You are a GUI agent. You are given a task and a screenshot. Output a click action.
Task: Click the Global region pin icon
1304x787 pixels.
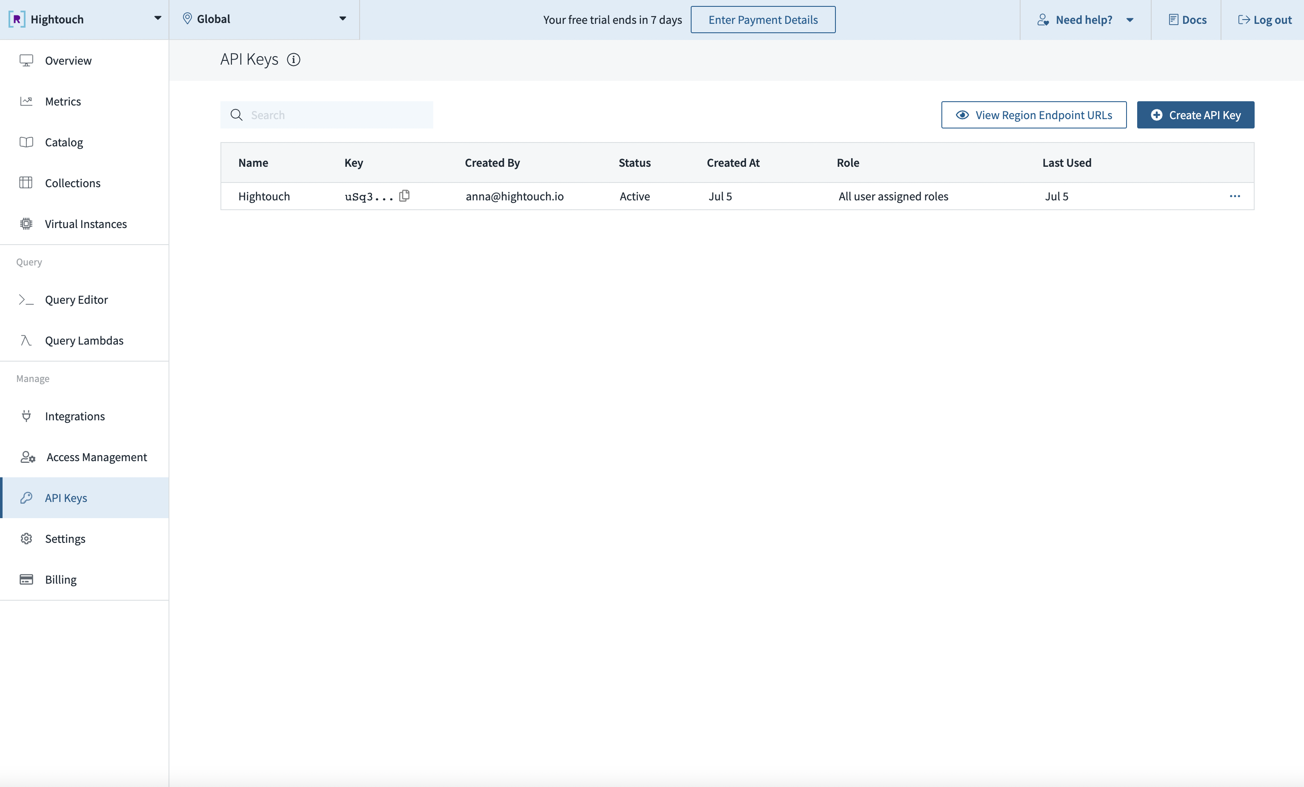coord(187,19)
